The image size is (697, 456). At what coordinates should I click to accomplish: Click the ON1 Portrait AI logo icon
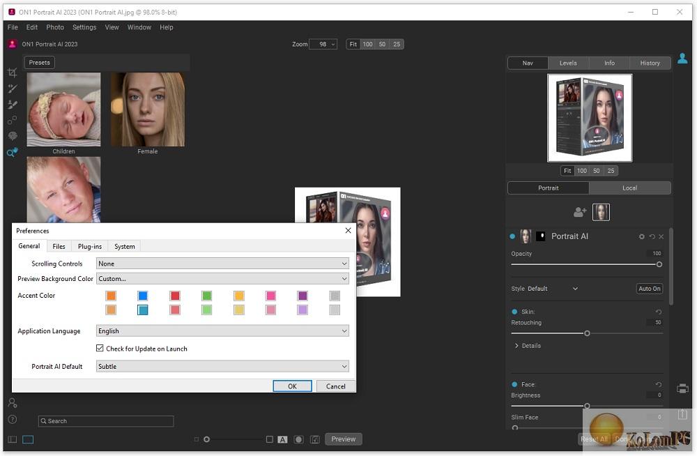click(13, 44)
